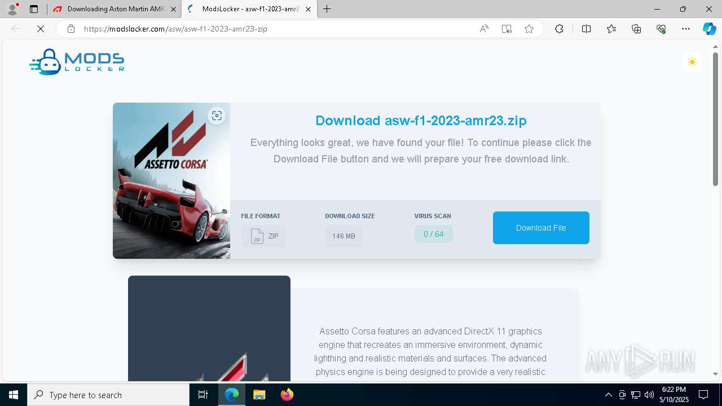Add page to favorites star

529,29
